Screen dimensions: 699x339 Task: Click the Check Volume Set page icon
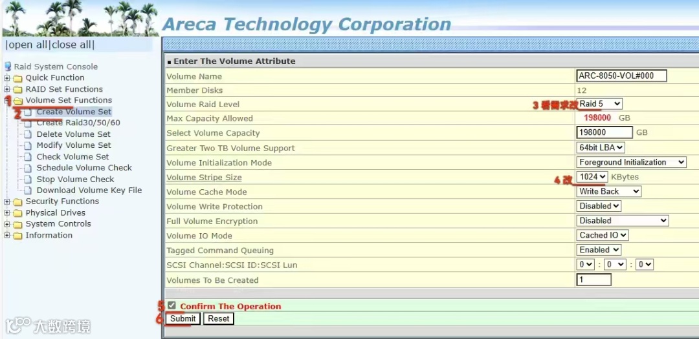pos(28,157)
